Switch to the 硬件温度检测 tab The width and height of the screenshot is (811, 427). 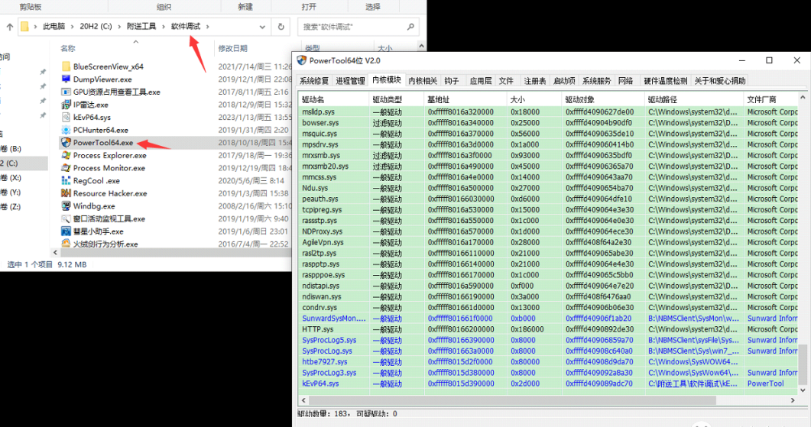(x=665, y=81)
